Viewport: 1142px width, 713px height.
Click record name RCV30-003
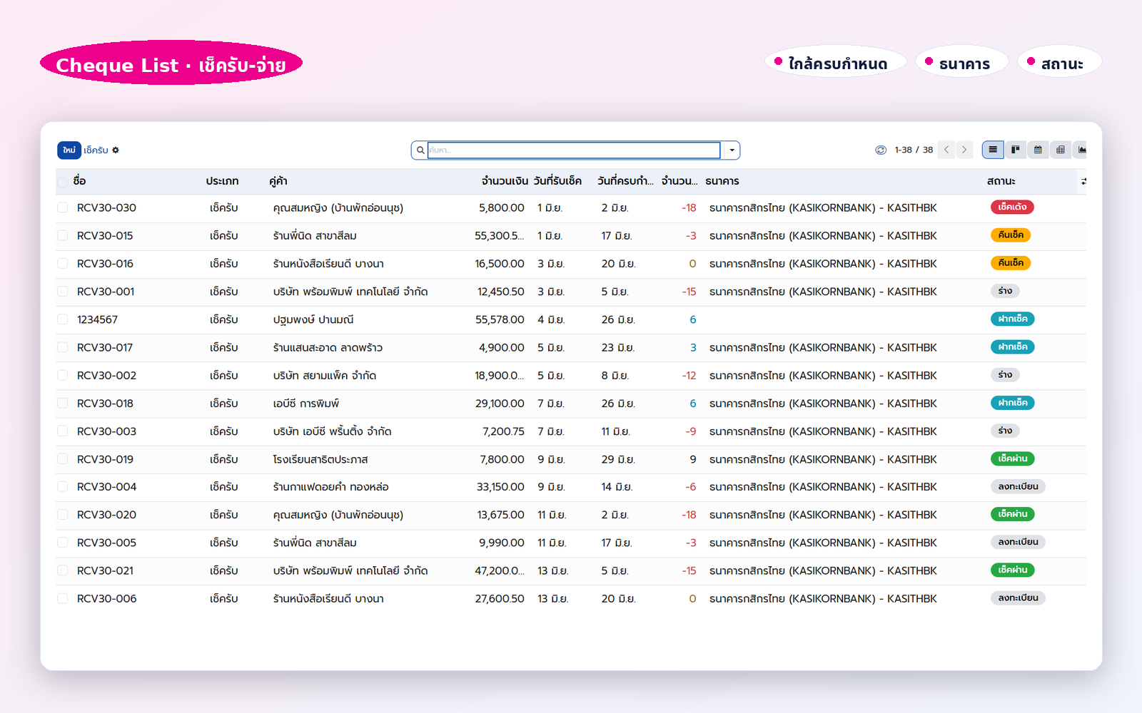(106, 431)
